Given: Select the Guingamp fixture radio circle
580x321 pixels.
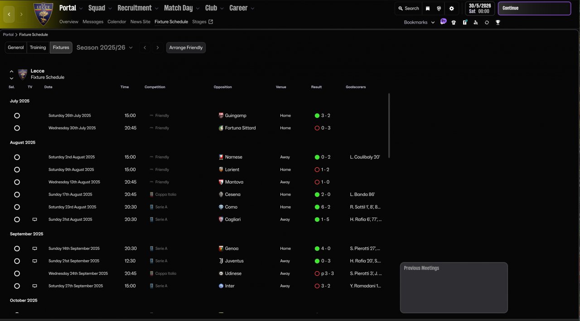Looking at the screenshot, I should point(17,116).
